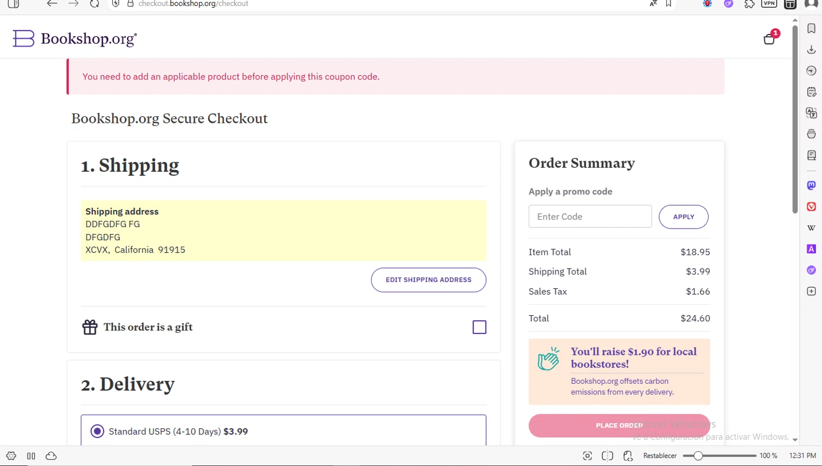Open the Notes panel in sidebar
Viewport: 822px width, 466px height.
[x=812, y=92]
